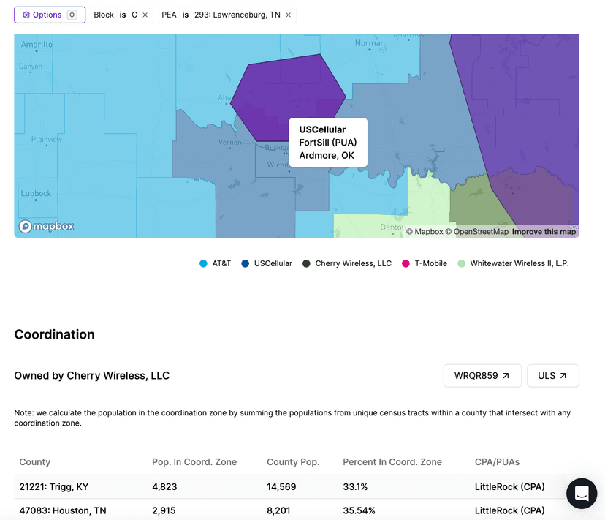Open the ULS external link

coord(552,376)
